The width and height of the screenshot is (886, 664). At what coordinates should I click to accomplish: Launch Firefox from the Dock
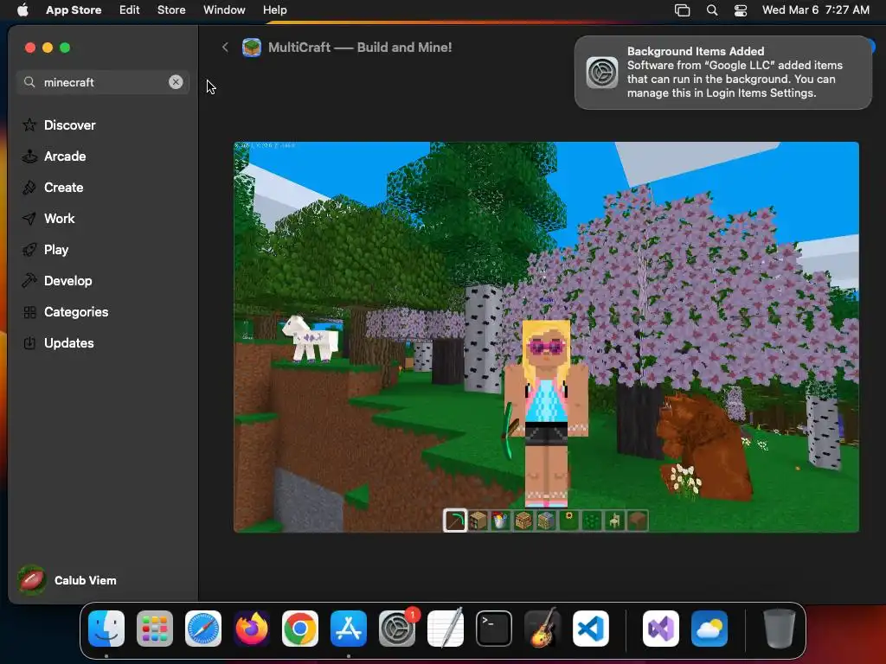coord(252,628)
